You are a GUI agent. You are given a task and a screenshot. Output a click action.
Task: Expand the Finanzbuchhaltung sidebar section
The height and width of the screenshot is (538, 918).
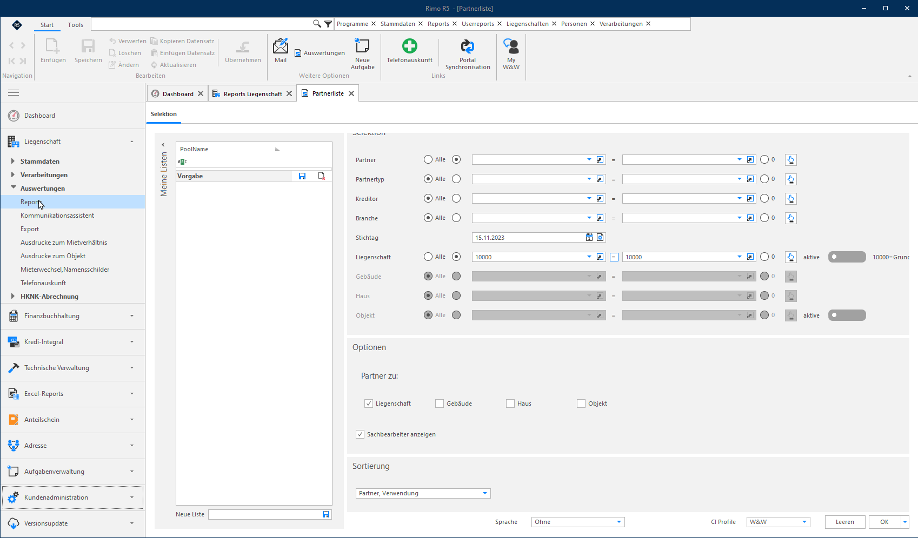tap(72, 316)
